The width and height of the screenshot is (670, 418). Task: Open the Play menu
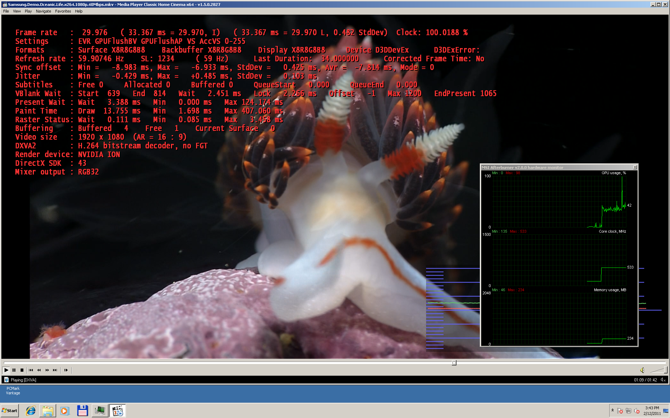[x=28, y=11]
